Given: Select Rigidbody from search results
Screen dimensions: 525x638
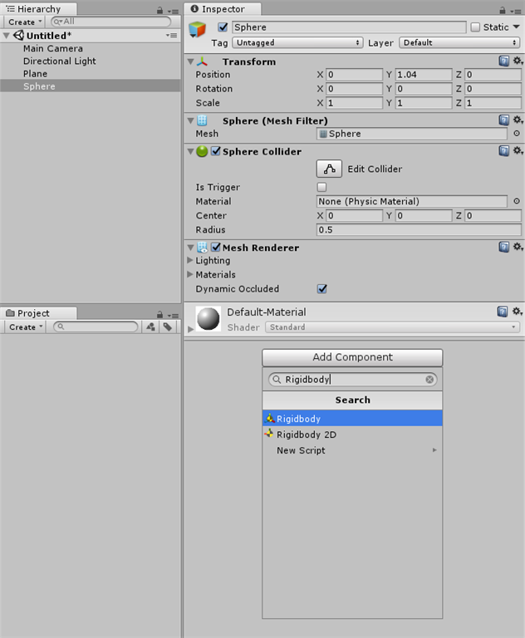Looking at the screenshot, I should click(352, 419).
